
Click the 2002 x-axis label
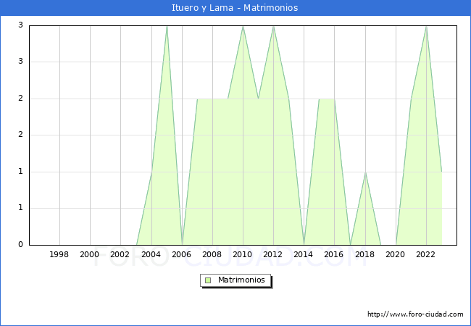120,254
